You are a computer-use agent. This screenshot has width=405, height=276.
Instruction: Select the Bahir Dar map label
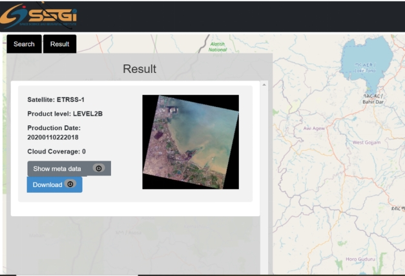coord(373,101)
